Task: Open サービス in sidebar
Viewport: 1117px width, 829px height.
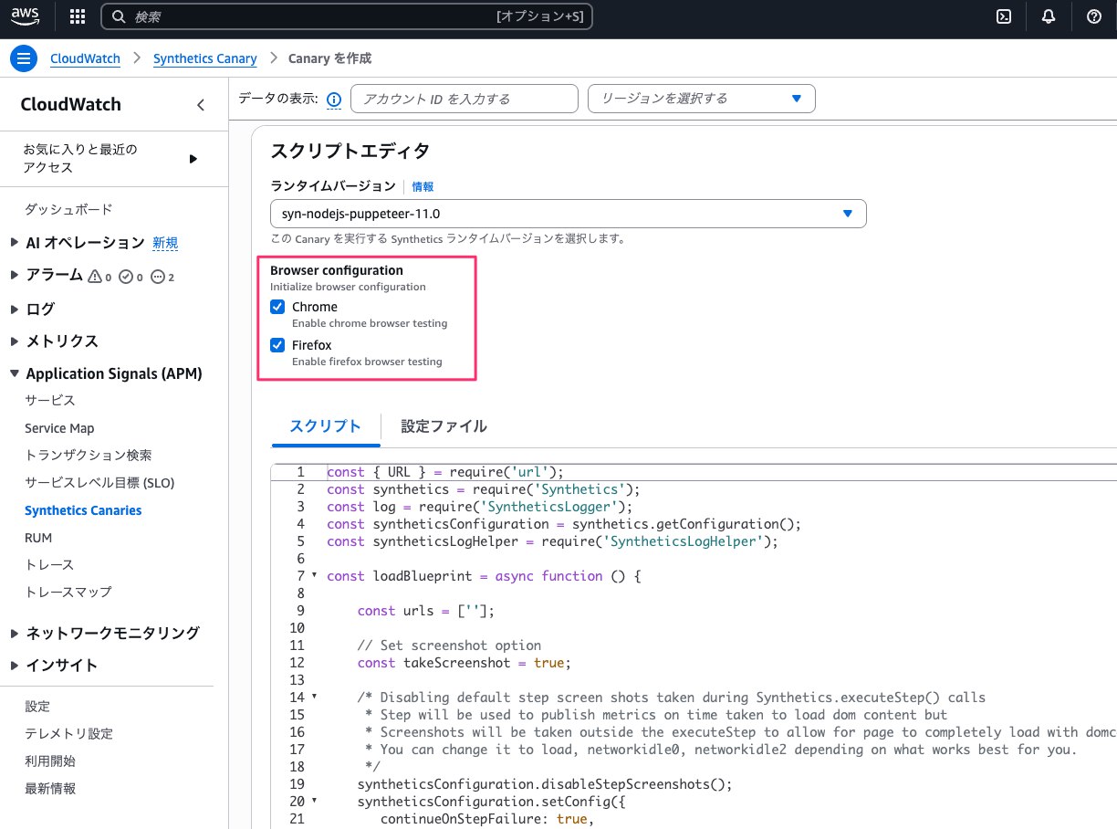Action: [50, 400]
